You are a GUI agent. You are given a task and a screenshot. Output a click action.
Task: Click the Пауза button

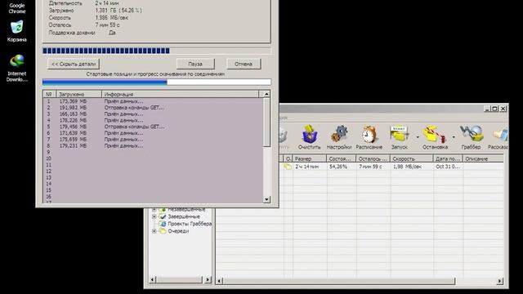tap(195, 64)
